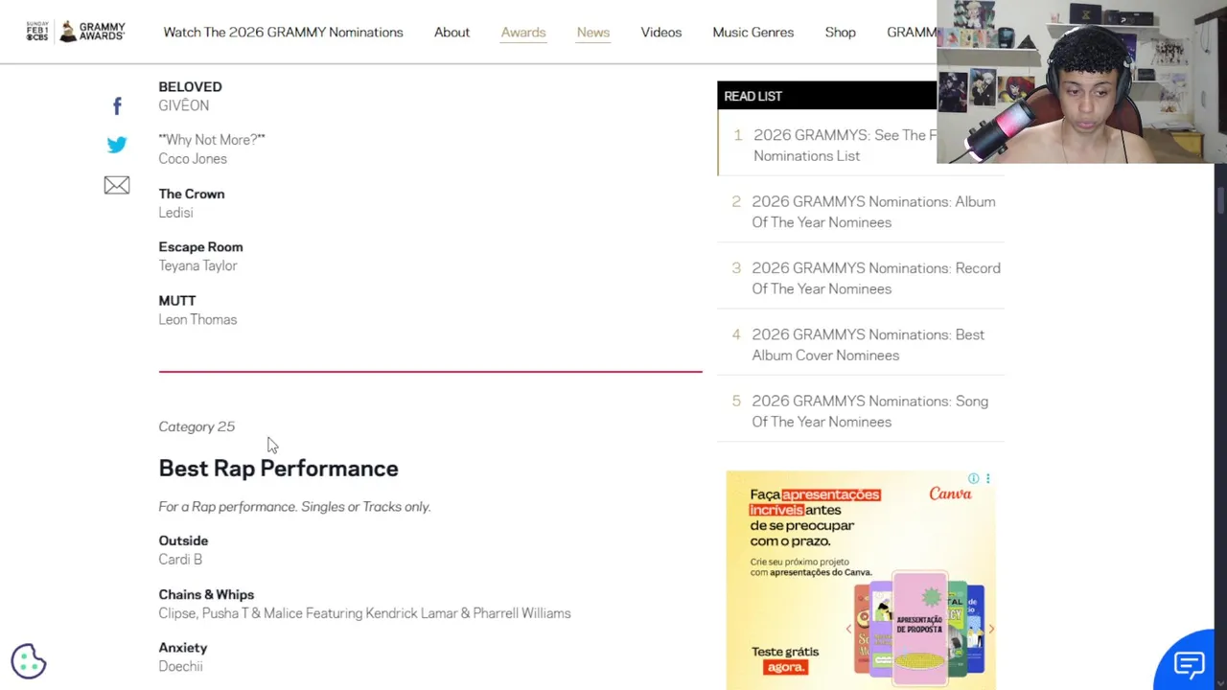The image size is (1227, 690).
Task: Click the streamer webcam overlay
Action: tap(1081, 81)
